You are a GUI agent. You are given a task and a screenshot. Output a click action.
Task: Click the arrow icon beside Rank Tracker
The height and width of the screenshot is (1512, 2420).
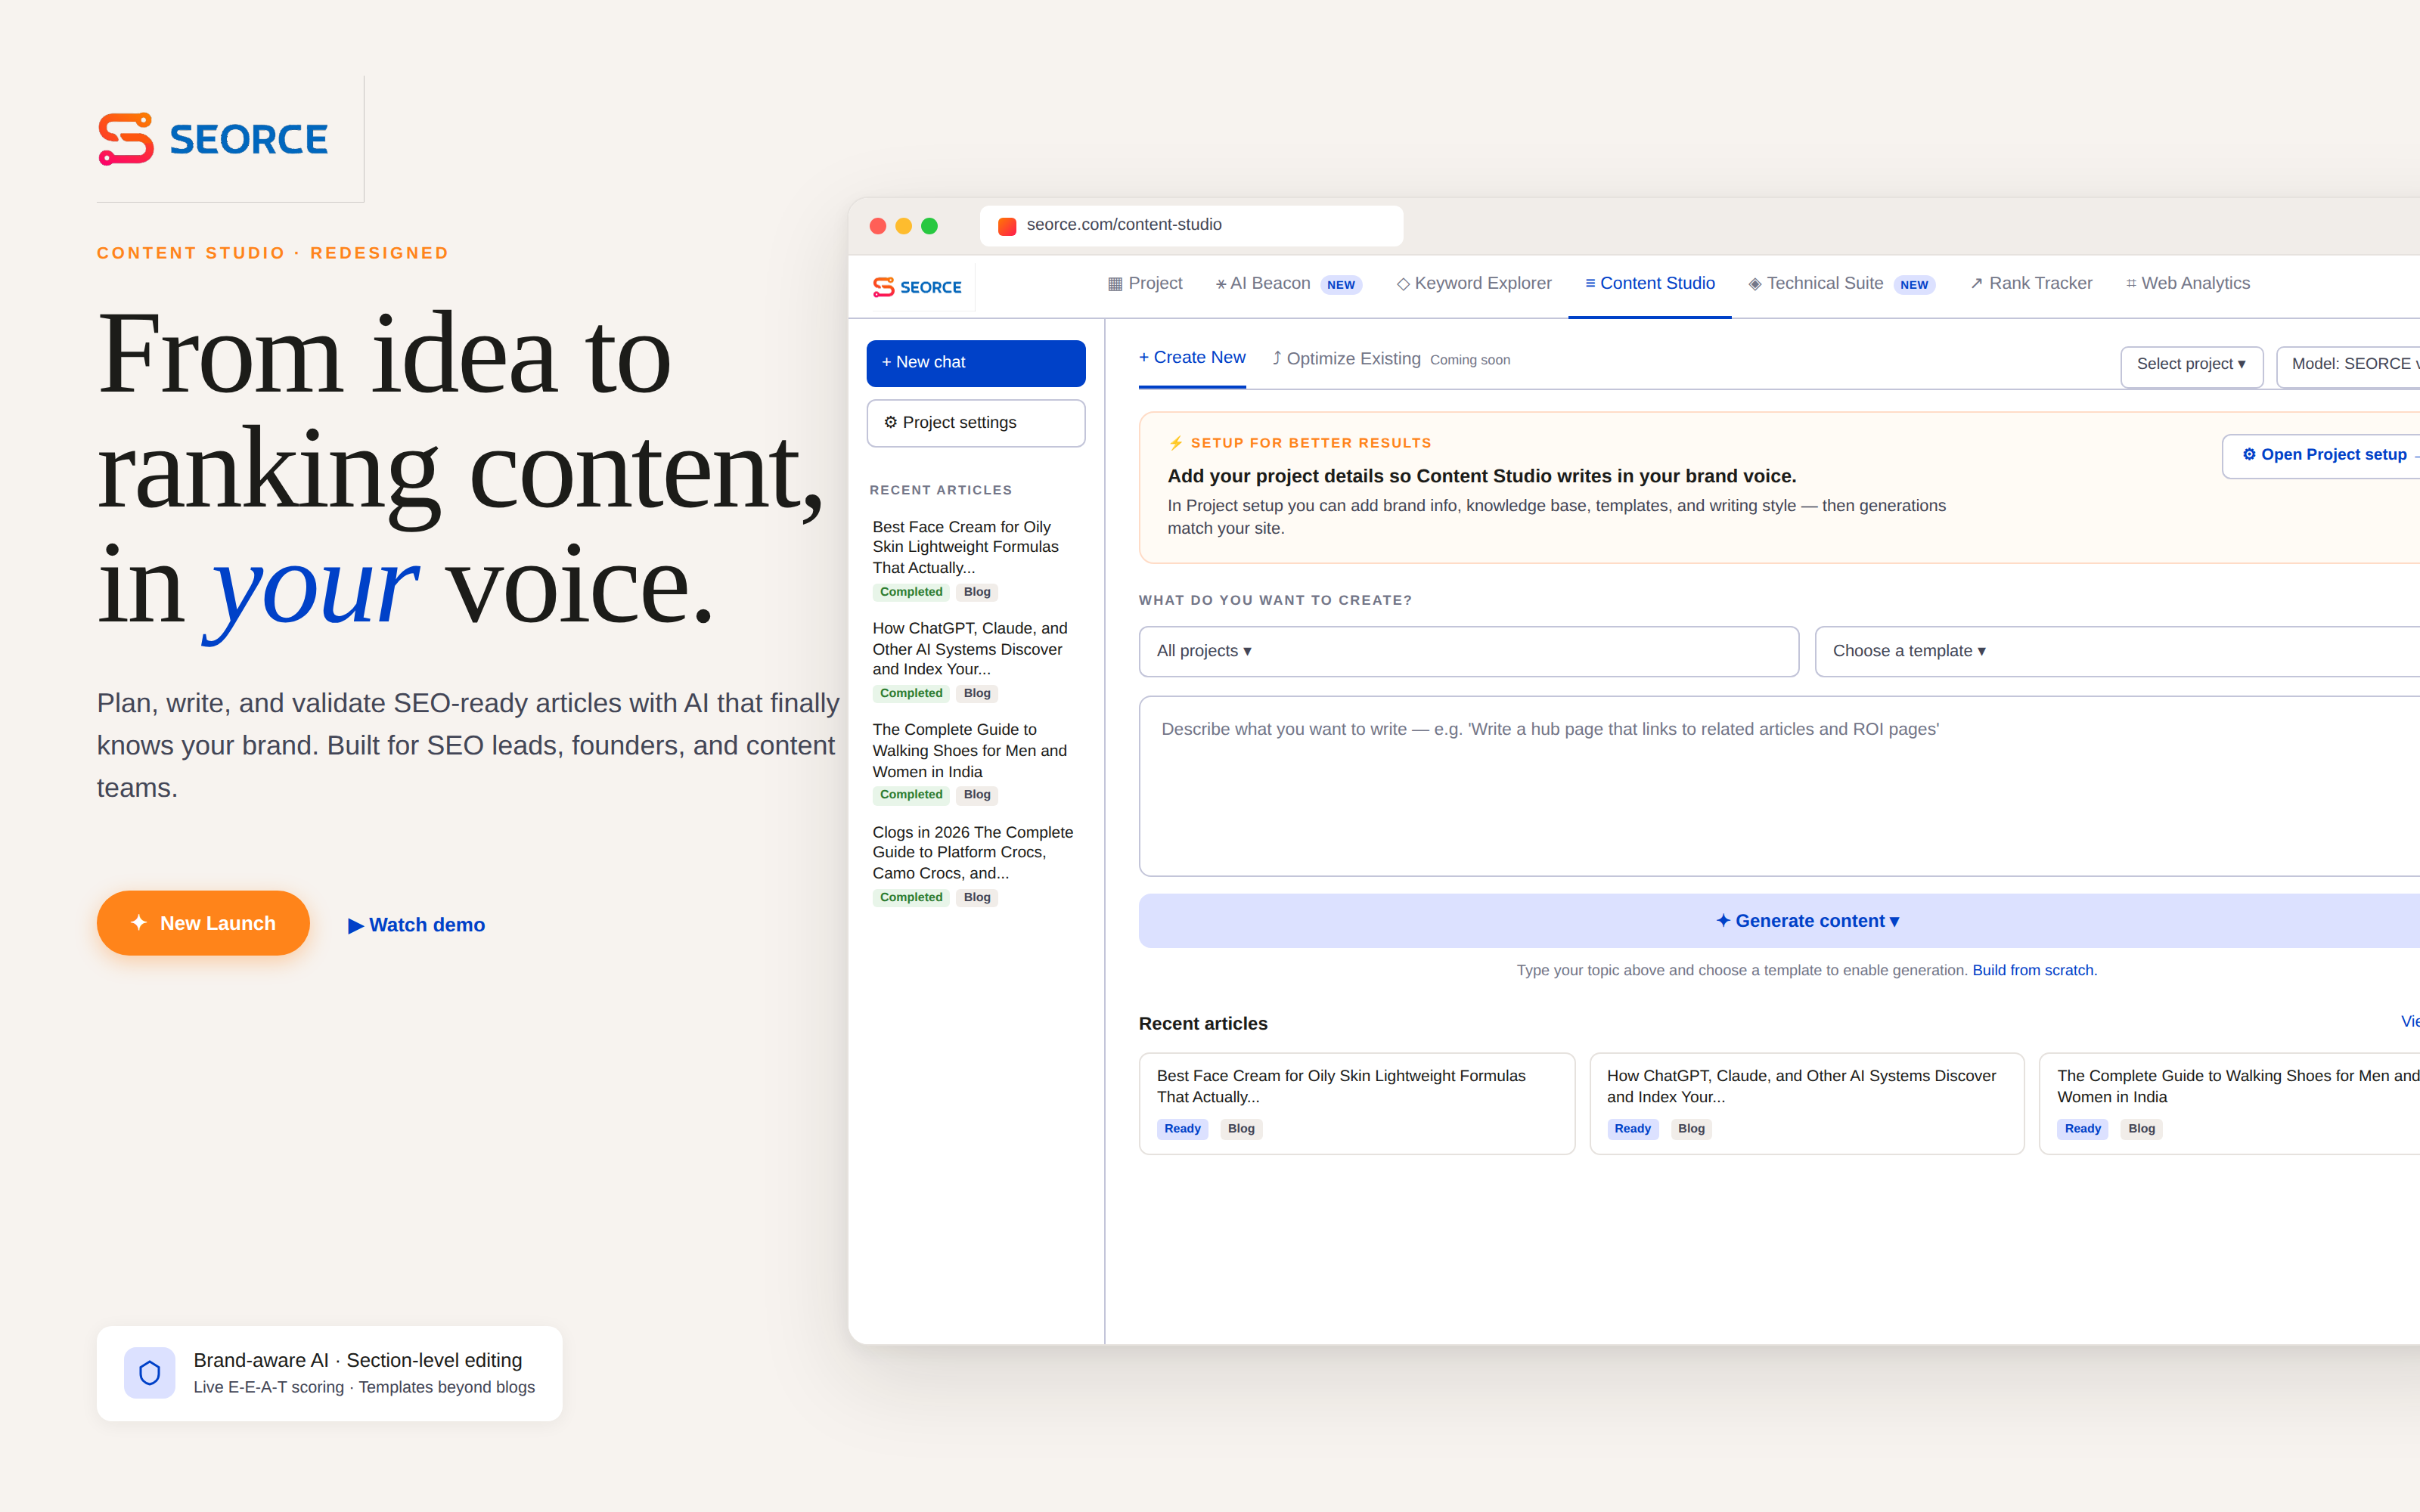[x=1976, y=284]
